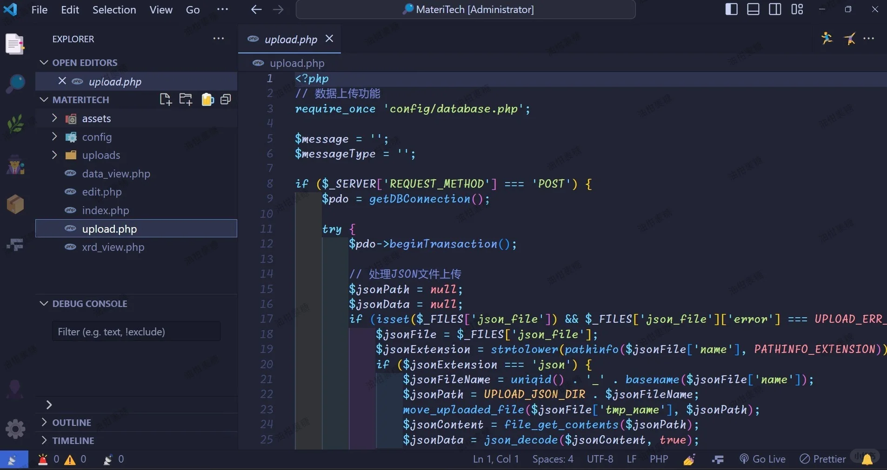Collapse the OPEN EDITORS section

click(x=44, y=63)
